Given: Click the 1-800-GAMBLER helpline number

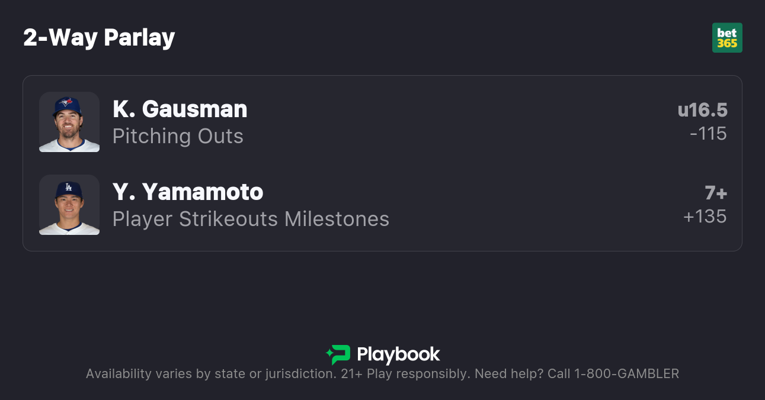Looking at the screenshot, I should tap(626, 374).
